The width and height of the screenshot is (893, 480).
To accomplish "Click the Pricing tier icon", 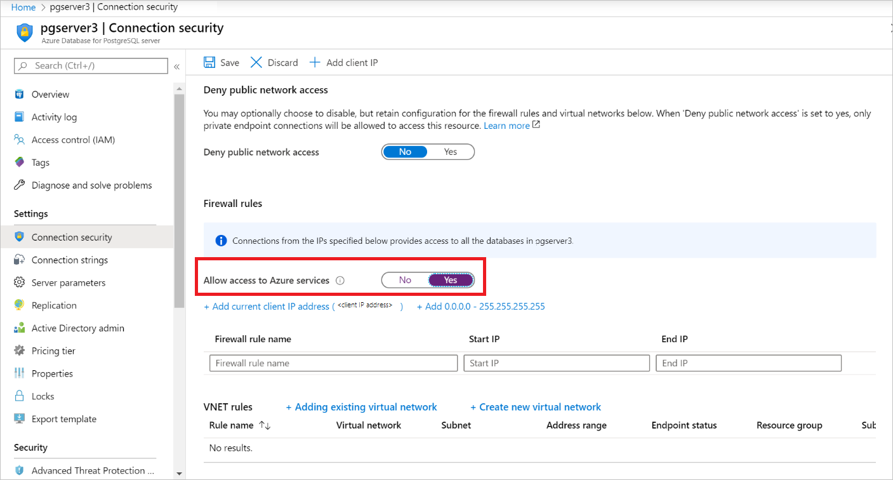I will pos(19,350).
